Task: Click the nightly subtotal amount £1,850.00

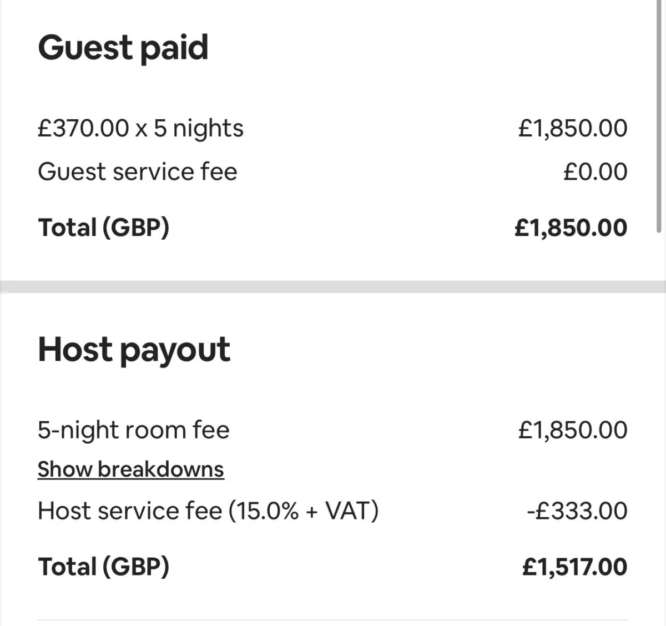Action: point(573,128)
